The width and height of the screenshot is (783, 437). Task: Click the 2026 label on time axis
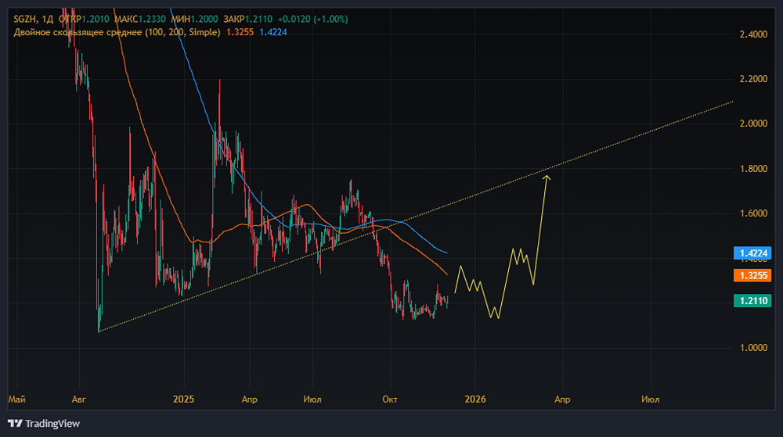click(x=474, y=399)
